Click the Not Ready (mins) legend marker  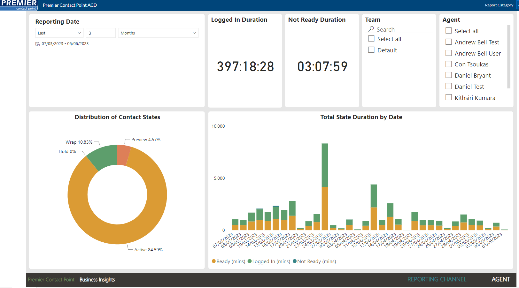pos(295,261)
